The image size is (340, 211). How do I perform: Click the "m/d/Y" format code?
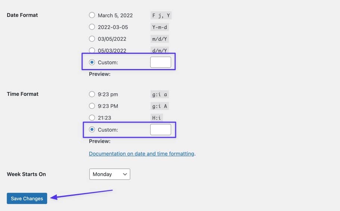click(x=159, y=39)
